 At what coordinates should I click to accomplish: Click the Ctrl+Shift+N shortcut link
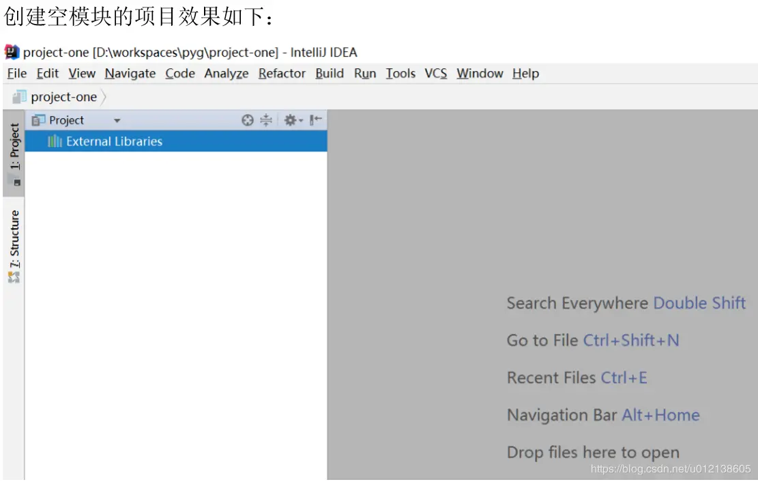point(631,340)
